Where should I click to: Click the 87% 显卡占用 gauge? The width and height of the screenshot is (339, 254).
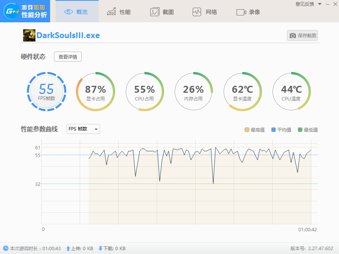[x=96, y=92]
